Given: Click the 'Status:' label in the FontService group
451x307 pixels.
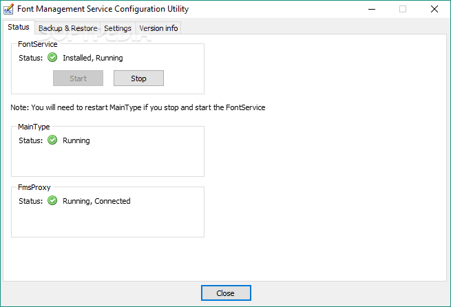Looking at the screenshot, I should (x=31, y=58).
